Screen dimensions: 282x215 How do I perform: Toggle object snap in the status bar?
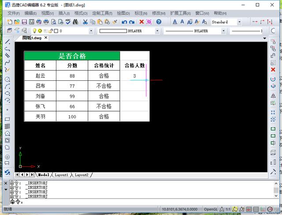249,209
